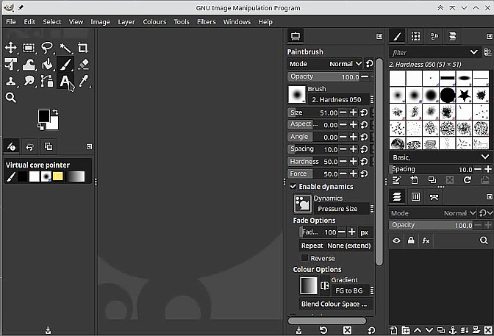494x336 pixels.
Task: Select the Warp Transform tool
Action: click(x=29, y=64)
